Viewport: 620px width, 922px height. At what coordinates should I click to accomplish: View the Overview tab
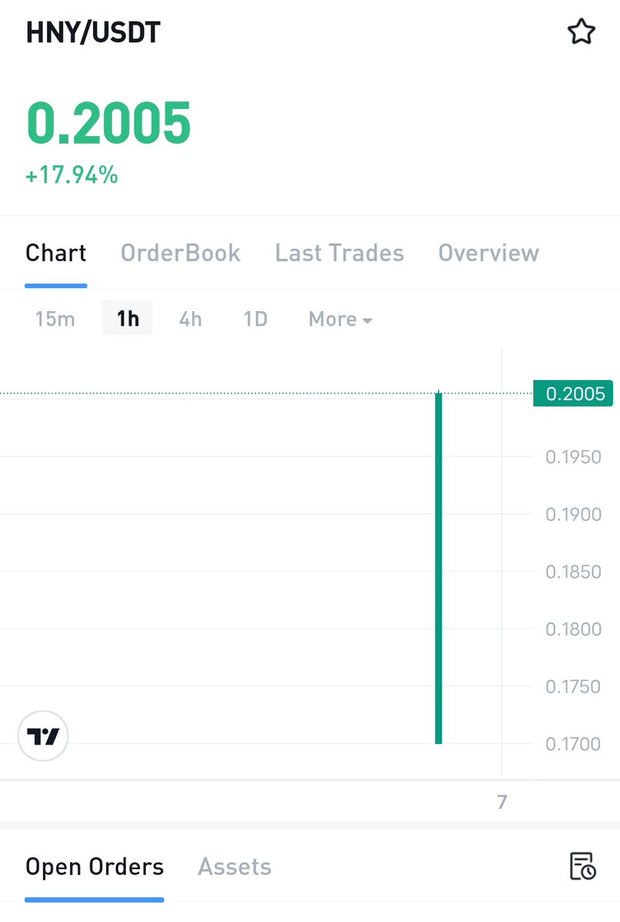click(489, 253)
